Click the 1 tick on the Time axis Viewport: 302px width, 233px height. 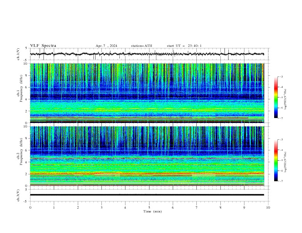tap(54, 207)
